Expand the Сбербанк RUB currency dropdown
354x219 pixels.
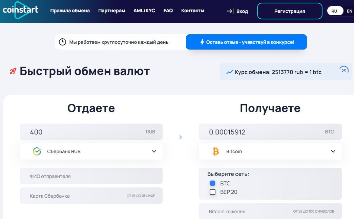(x=154, y=151)
